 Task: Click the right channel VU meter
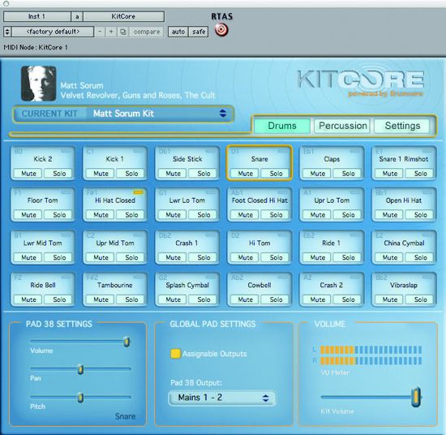371,360
